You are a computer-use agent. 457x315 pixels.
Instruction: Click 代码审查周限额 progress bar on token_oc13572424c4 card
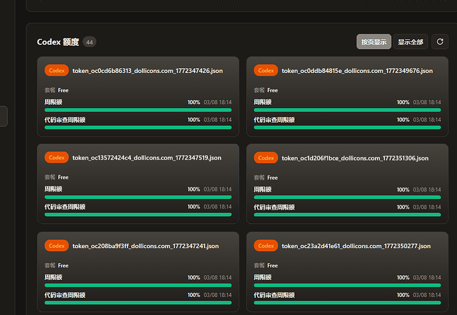click(x=138, y=215)
